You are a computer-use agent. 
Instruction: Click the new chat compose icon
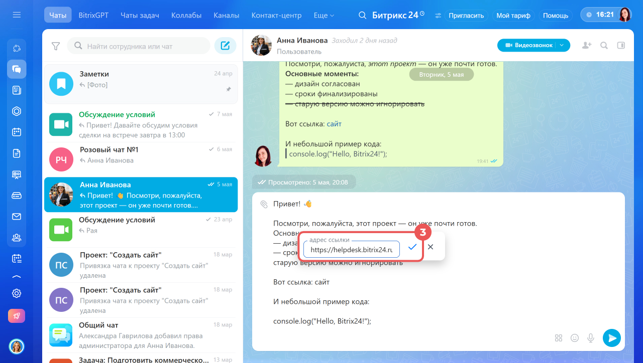click(x=226, y=46)
